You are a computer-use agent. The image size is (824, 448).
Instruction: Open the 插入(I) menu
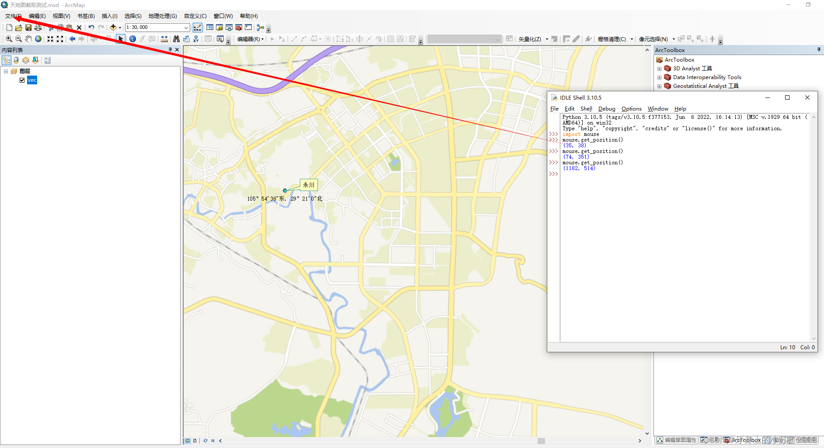(x=110, y=16)
